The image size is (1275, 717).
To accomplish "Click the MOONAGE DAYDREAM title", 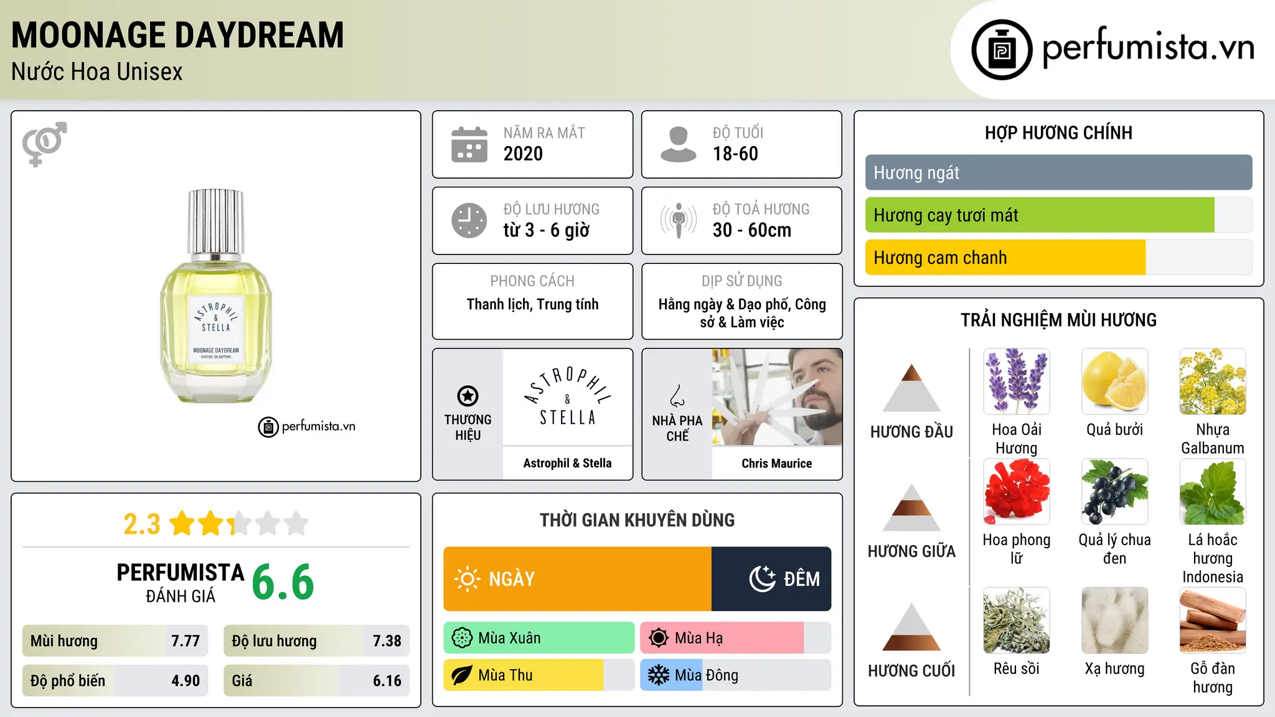I will 177,35.
